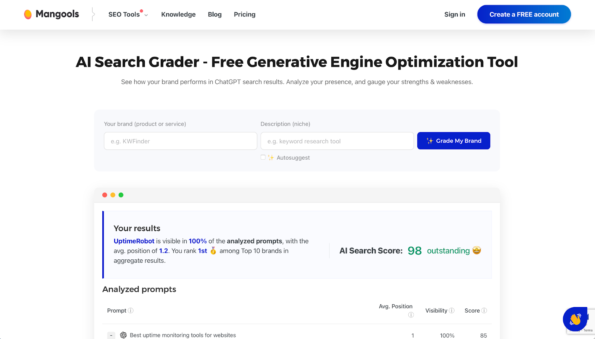This screenshot has width=595, height=339.
Task: Click the AI Search Score value 98
Action: click(x=415, y=251)
